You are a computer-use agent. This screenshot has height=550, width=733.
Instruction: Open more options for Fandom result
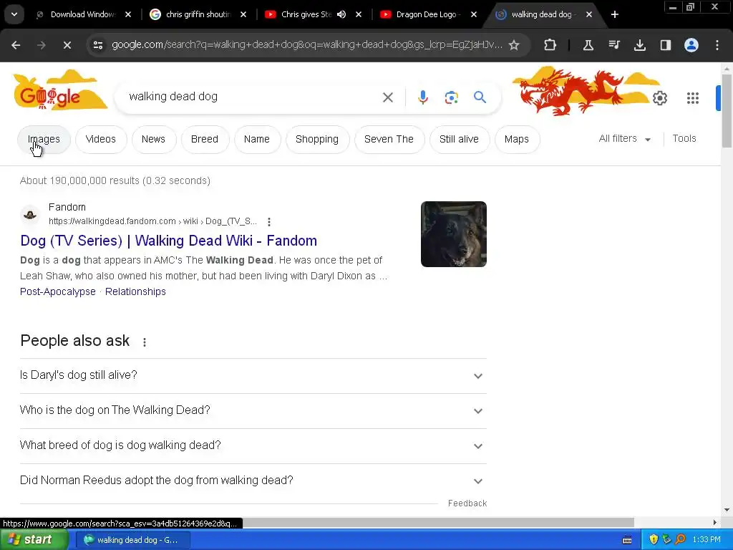[x=269, y=222]
